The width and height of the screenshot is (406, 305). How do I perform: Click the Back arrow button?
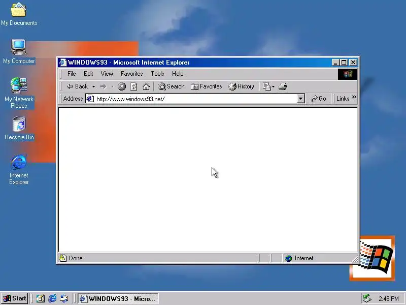point(77,86)
